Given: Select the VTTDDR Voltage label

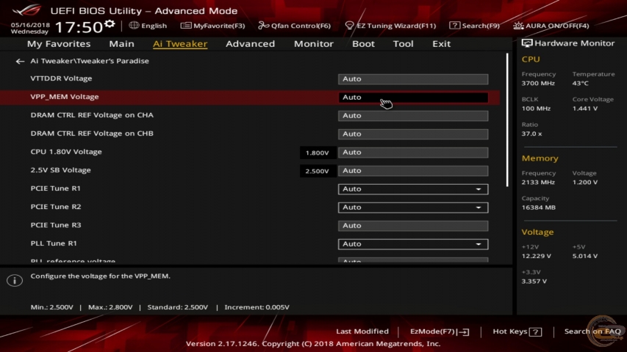Looking at the screenshot, I should click(61, 78).
